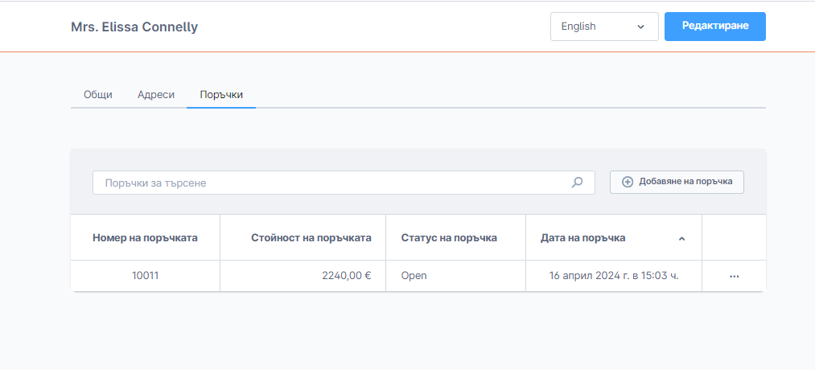Select the Поръчки tab
The width and height of the screenshot is (815, 370).
(x=221, y=94)
